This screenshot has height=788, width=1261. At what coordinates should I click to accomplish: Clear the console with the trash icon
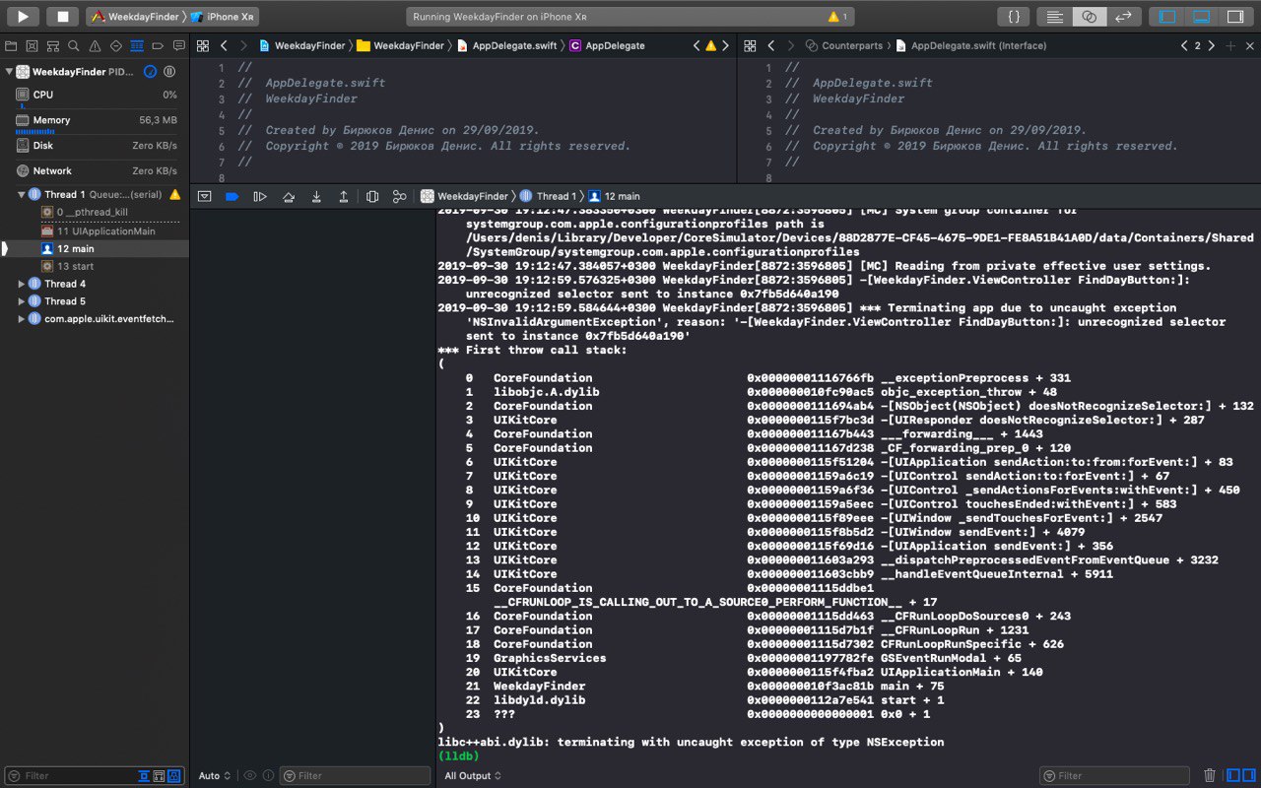1210,775
